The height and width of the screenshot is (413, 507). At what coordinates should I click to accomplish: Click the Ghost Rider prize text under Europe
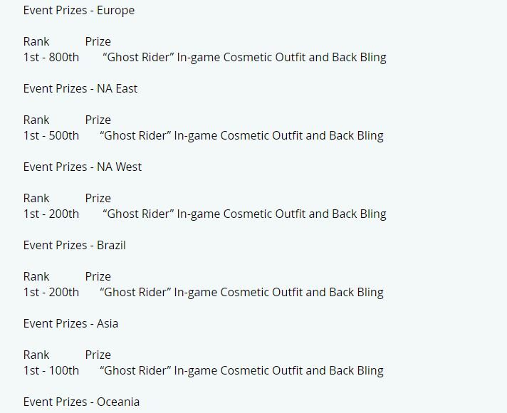click(x=244, y=58)
